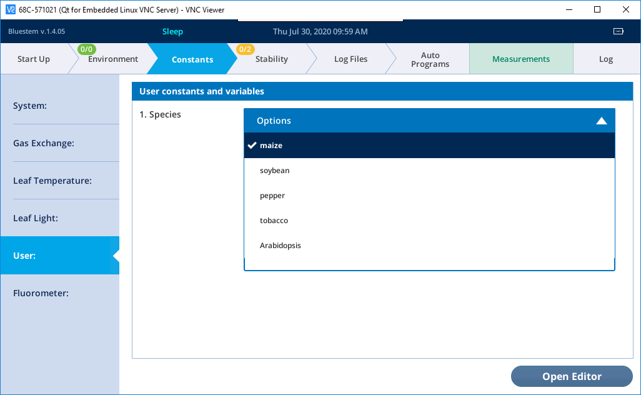Click the Log tab
Screen dimensions: 641x395
tap(606, 59)
